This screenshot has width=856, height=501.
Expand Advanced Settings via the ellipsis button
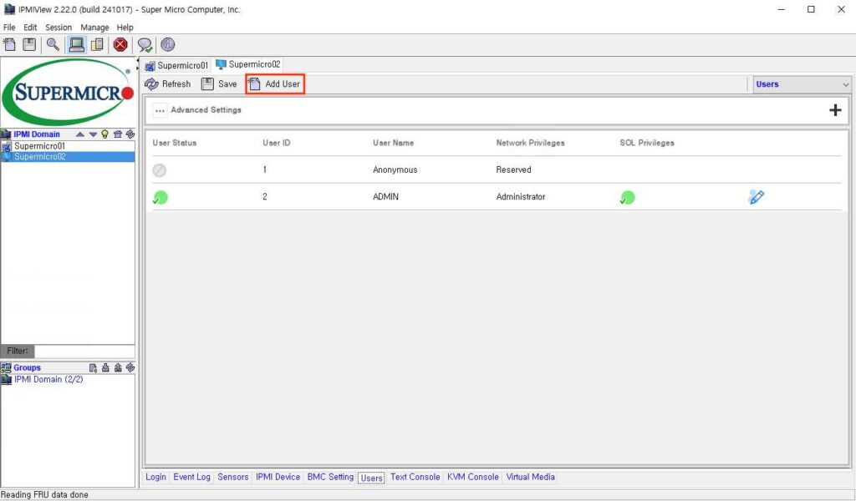[160, 110]
